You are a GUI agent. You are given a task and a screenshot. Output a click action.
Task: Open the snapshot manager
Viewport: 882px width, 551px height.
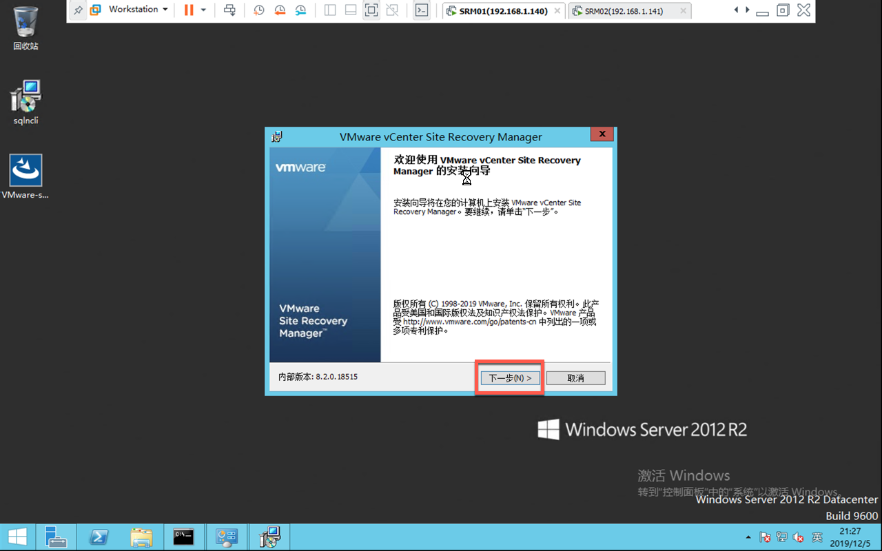(x=301, y=10)
